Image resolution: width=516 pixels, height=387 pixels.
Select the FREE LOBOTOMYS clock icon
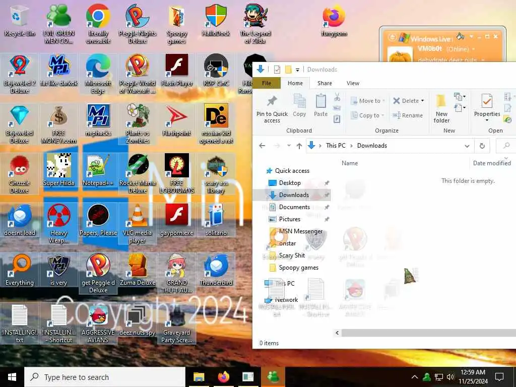point(177,174)
